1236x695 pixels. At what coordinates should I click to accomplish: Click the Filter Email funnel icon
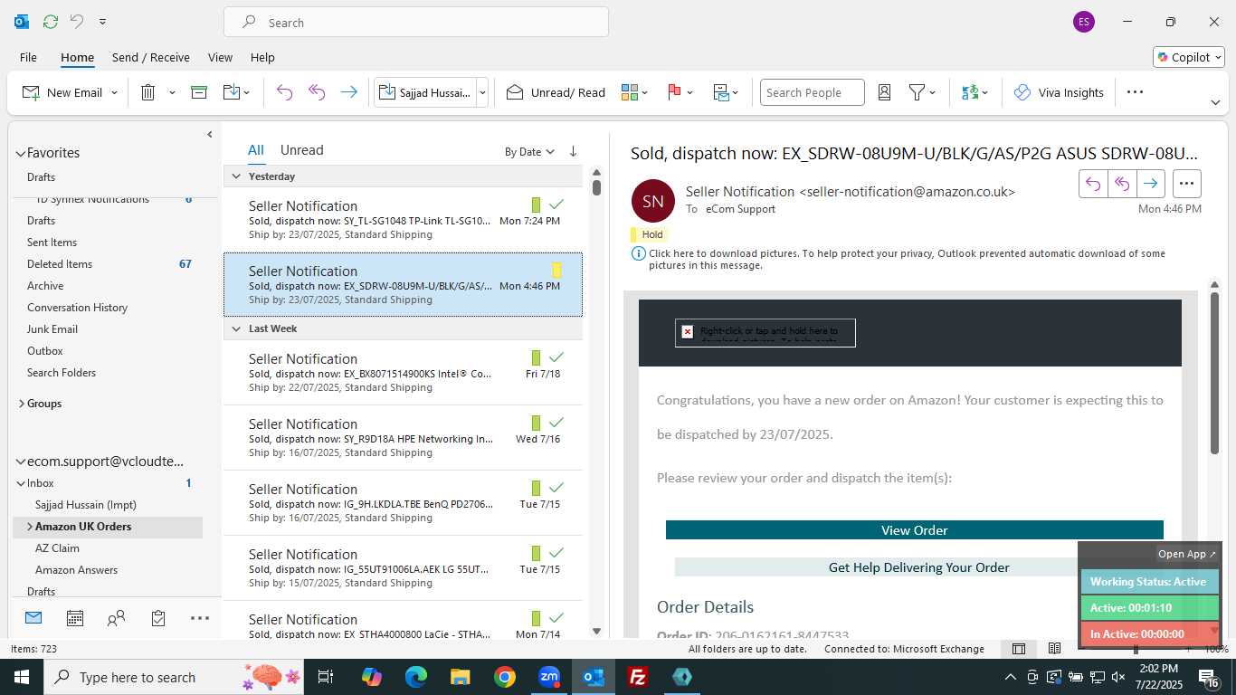pos(917,92)
